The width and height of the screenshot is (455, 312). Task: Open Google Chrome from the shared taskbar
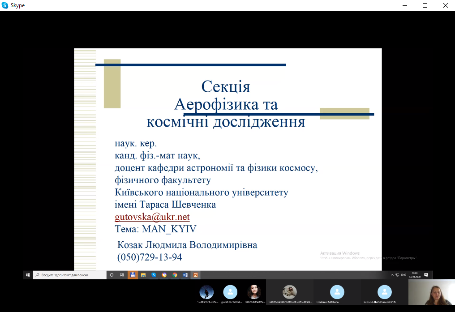pos(175,275)
